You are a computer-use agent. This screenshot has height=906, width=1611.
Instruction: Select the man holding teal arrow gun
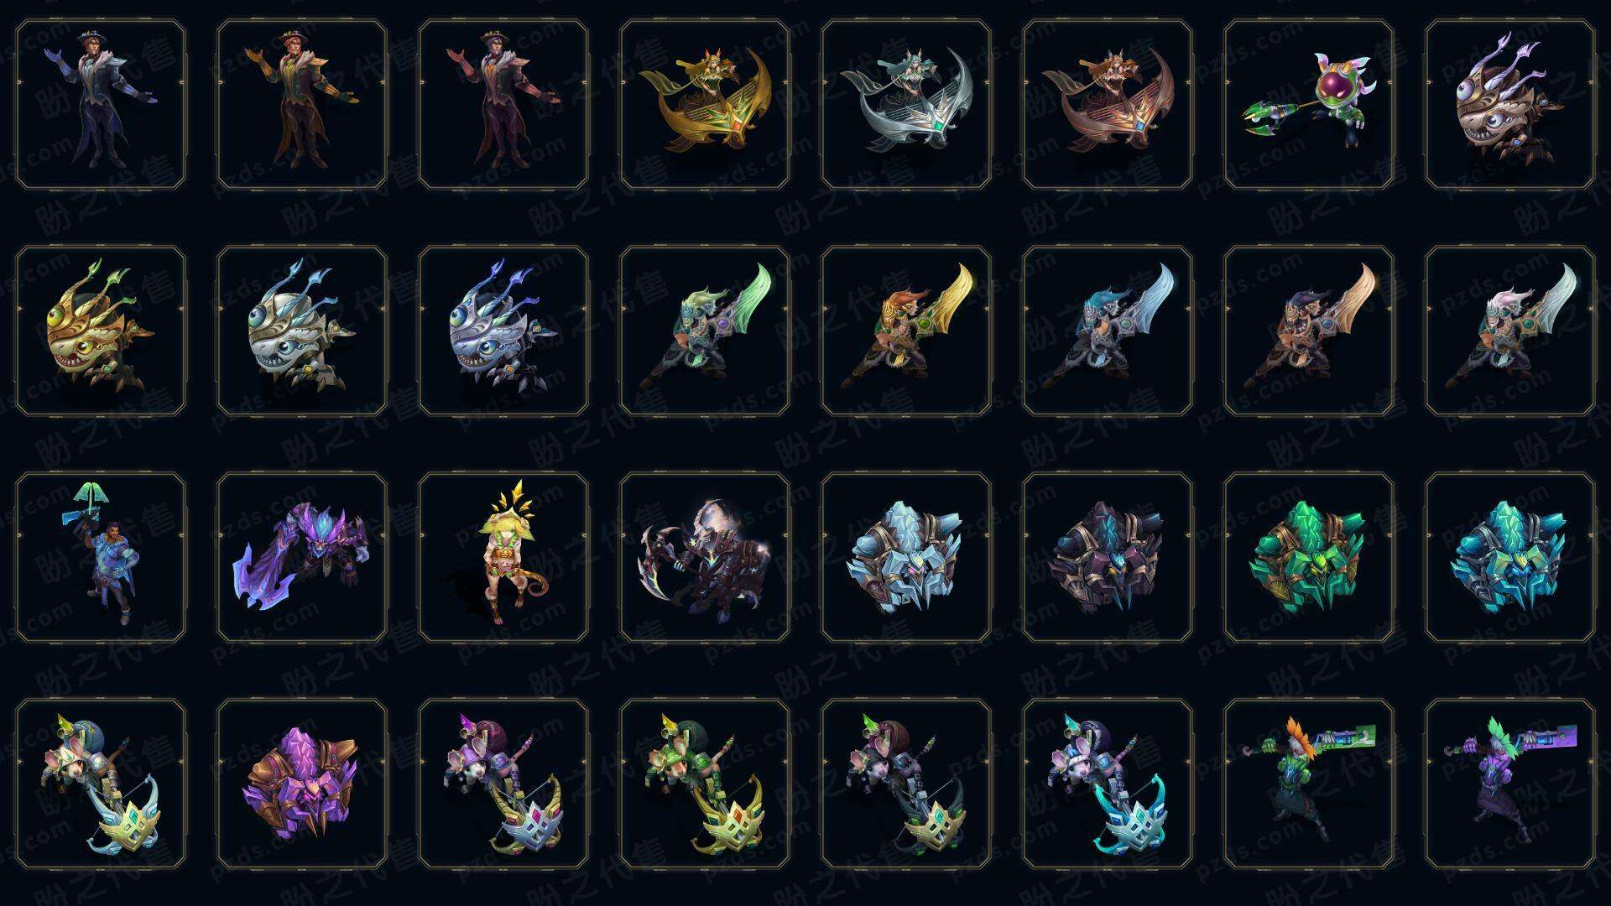101,557
